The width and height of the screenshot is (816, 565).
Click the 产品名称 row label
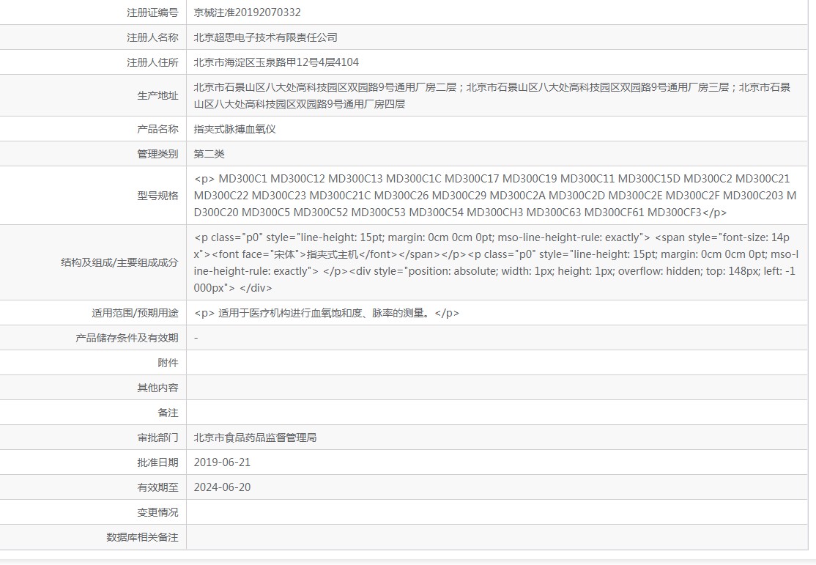click(x=157, y=129)
